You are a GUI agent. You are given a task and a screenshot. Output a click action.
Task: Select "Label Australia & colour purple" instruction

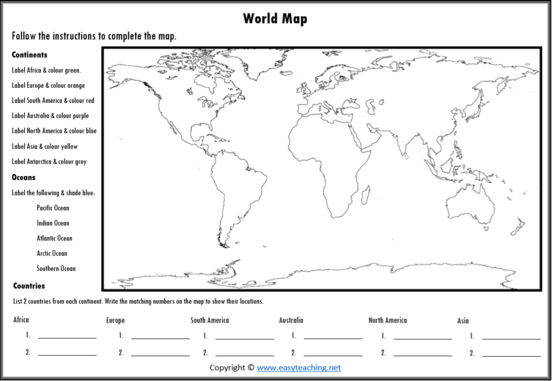click(x=50, y=116)
